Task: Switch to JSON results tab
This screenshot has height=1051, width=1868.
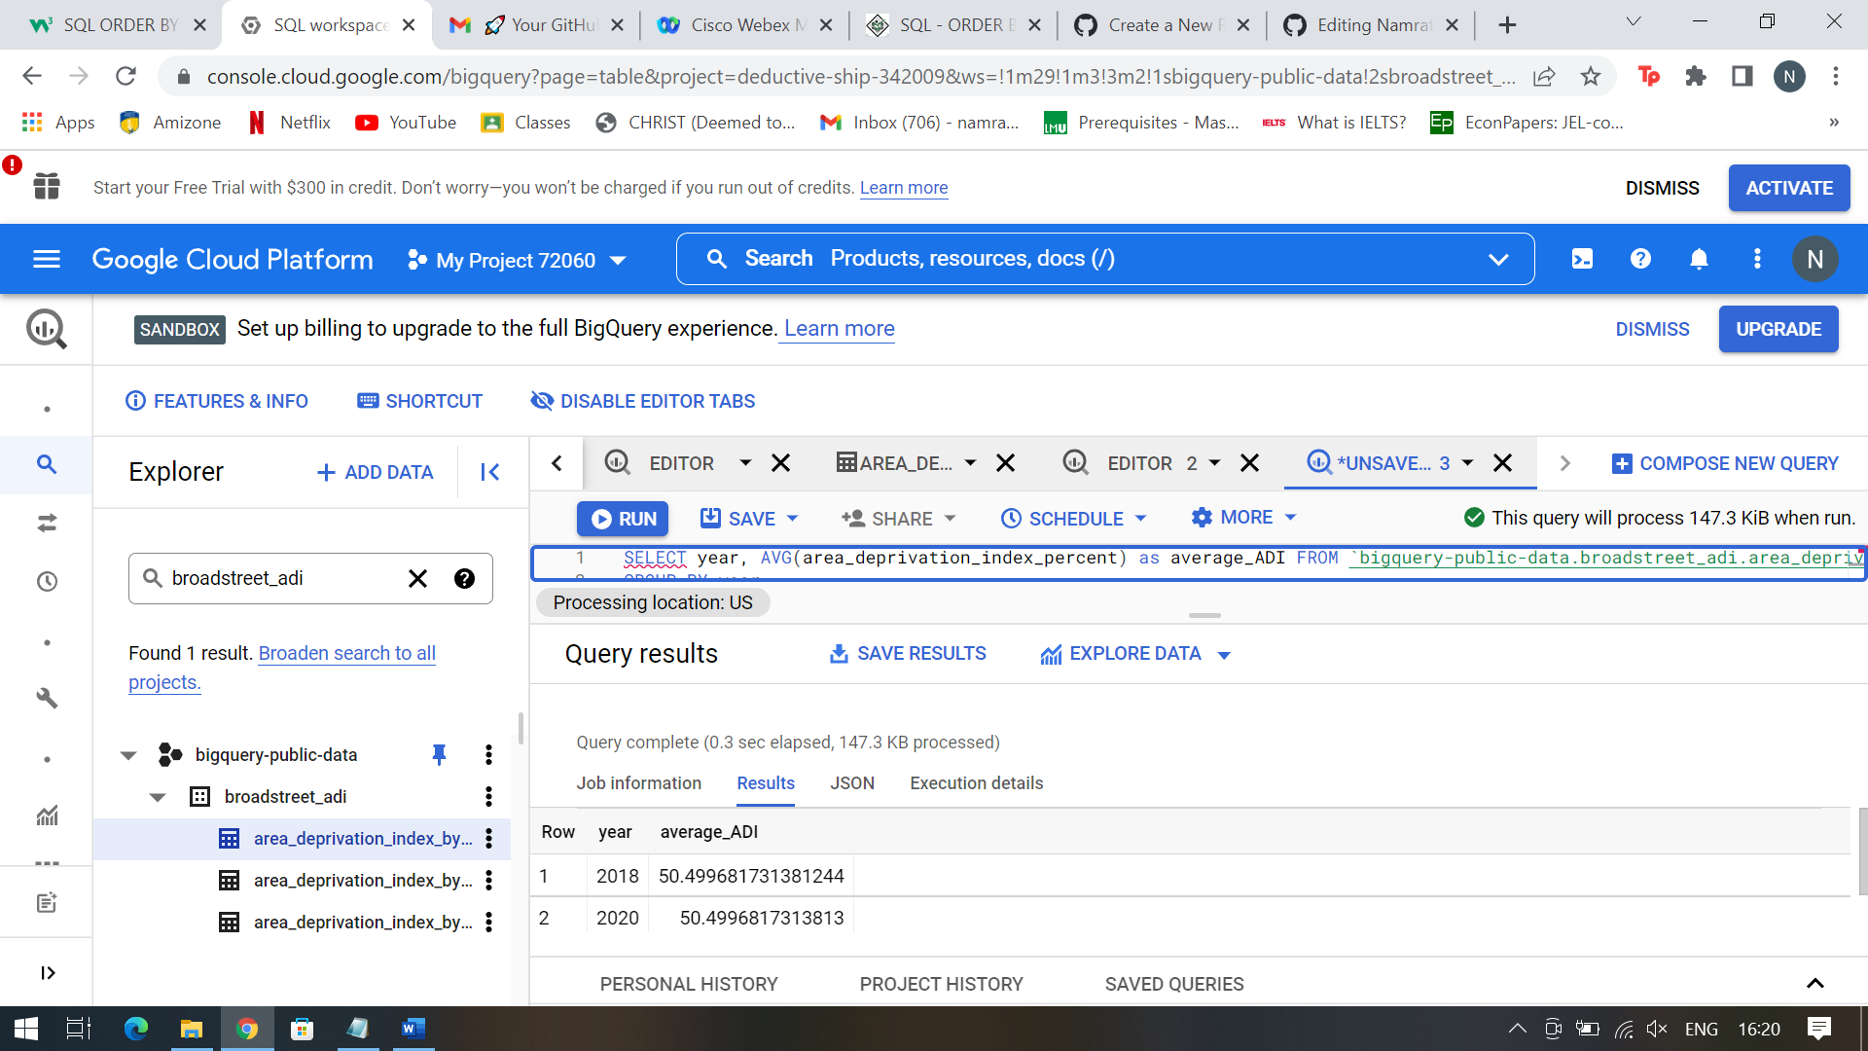Action: [x=852, y=783]
